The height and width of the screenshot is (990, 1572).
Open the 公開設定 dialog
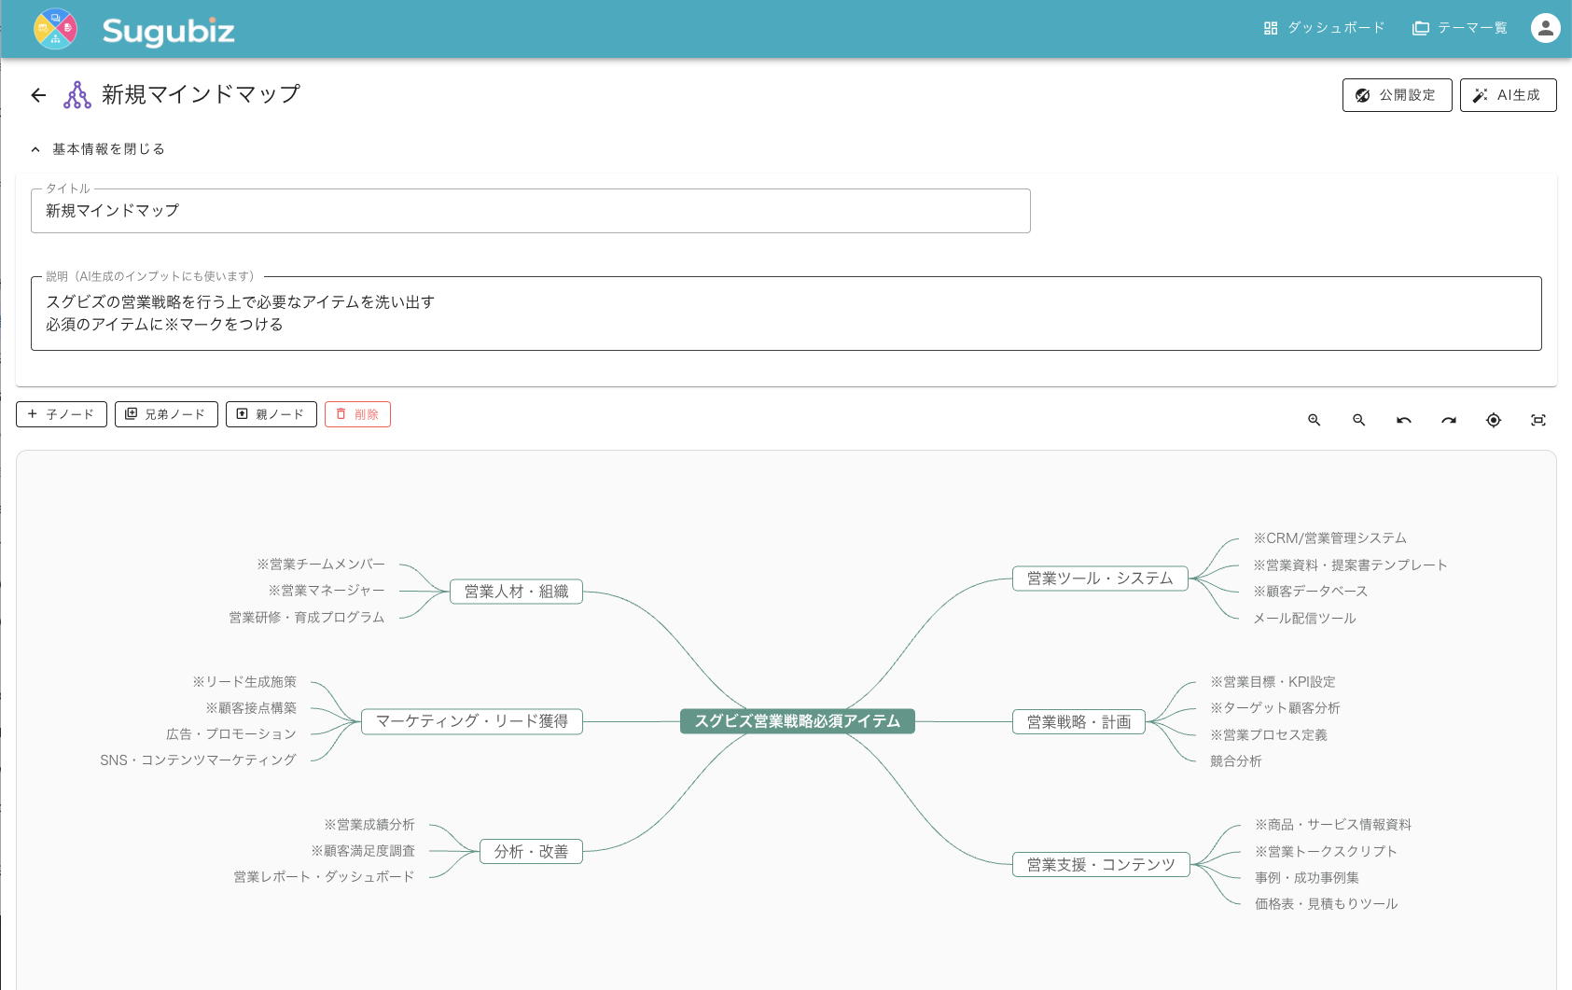(x=1397, y=94)
